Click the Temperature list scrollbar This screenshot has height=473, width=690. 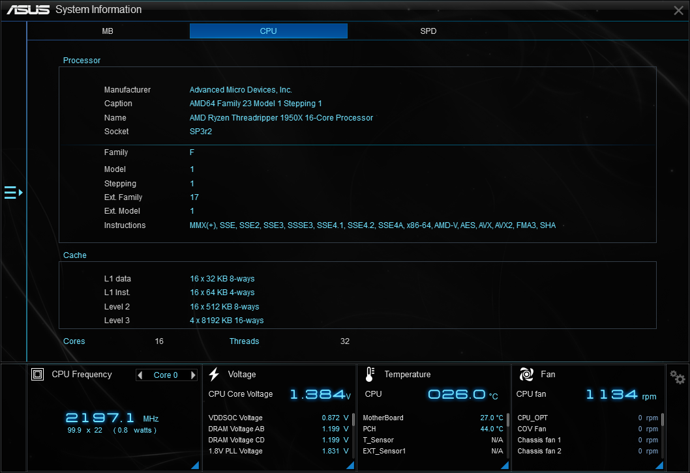point(508,420)
